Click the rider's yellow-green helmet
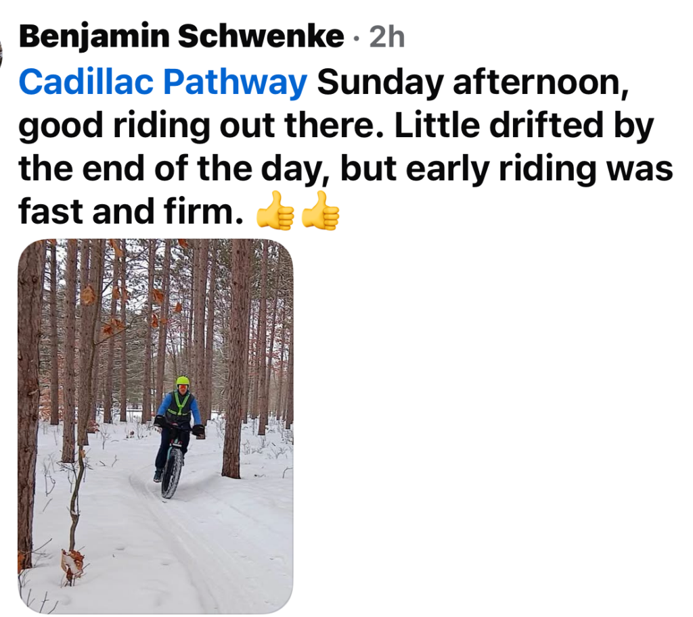 [x=183, y=381]
